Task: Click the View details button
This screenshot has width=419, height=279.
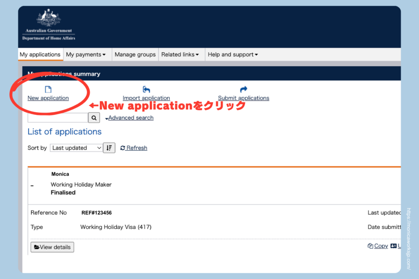Action: pyautogui.click(x=52, y=247)
